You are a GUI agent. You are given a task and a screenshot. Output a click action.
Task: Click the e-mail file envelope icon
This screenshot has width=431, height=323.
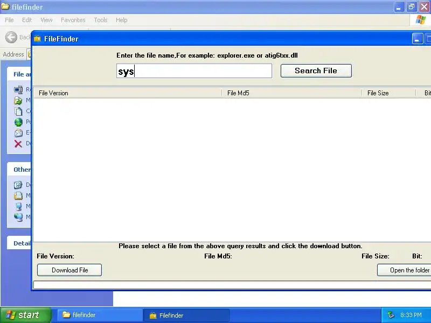click(x=18, y=132)
